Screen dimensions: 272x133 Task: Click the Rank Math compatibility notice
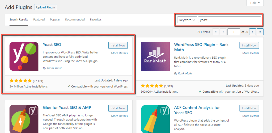[229, 92]
